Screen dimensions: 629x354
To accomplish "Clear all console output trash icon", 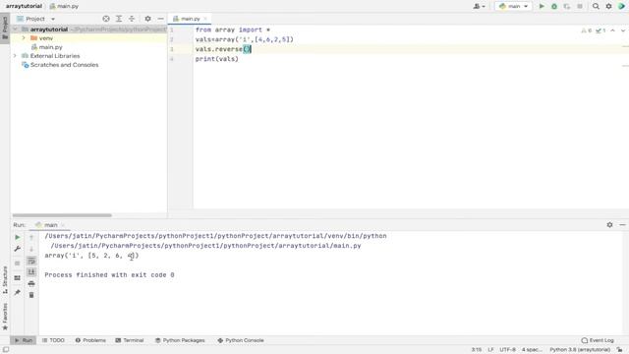I will (x=31, y=295).
